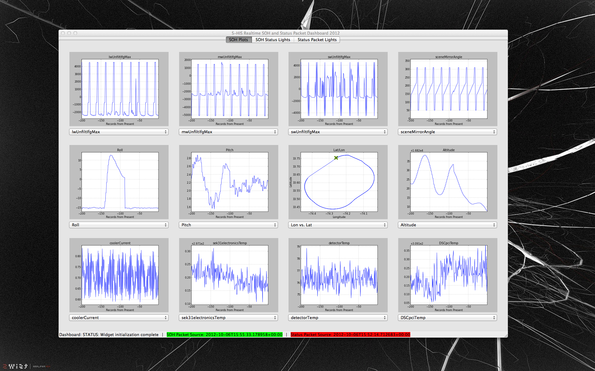Viewport: 595px width, 371px height.
Task: Expand the sceneMirrorAngle selector
Action: (447, 132)
